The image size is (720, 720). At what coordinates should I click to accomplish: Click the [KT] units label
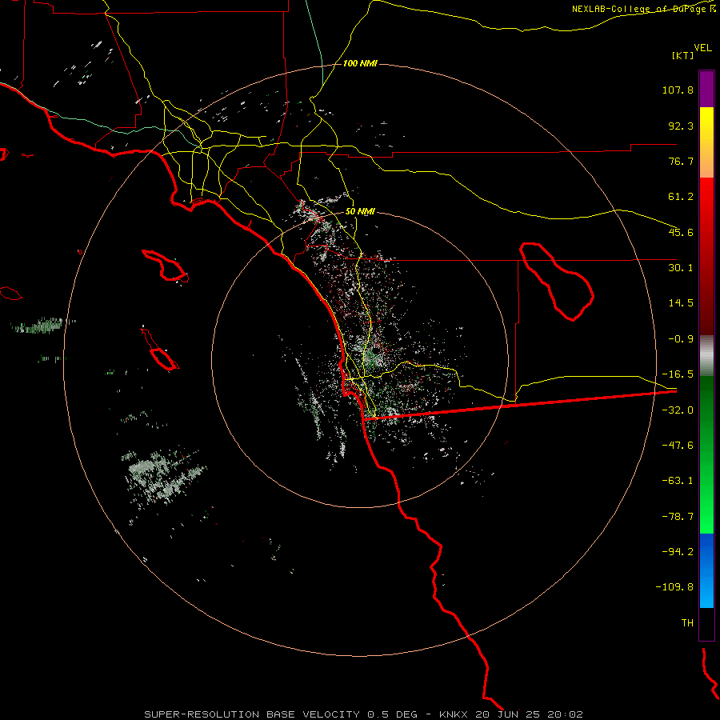tap(683, 55)
